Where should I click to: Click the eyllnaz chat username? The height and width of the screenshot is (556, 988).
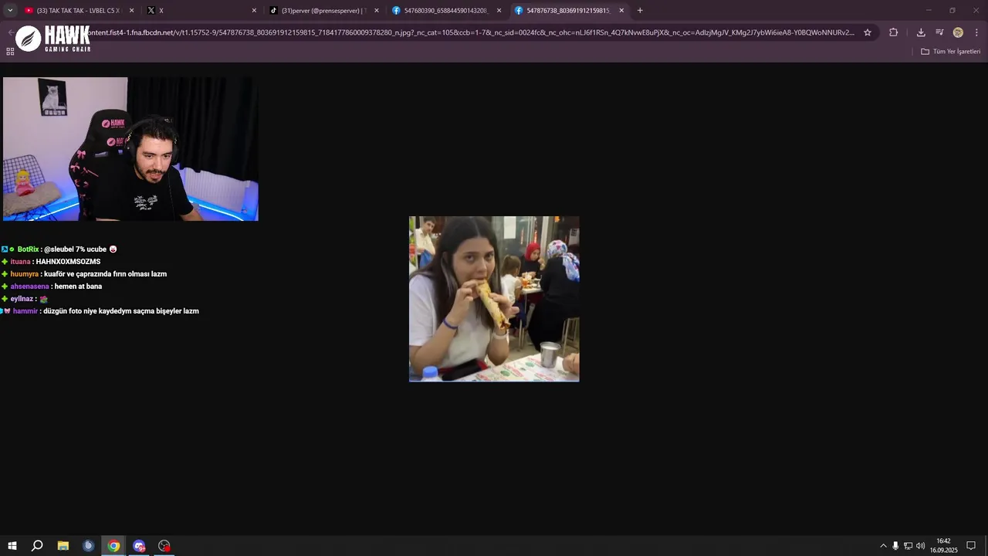tap(22, 299)
